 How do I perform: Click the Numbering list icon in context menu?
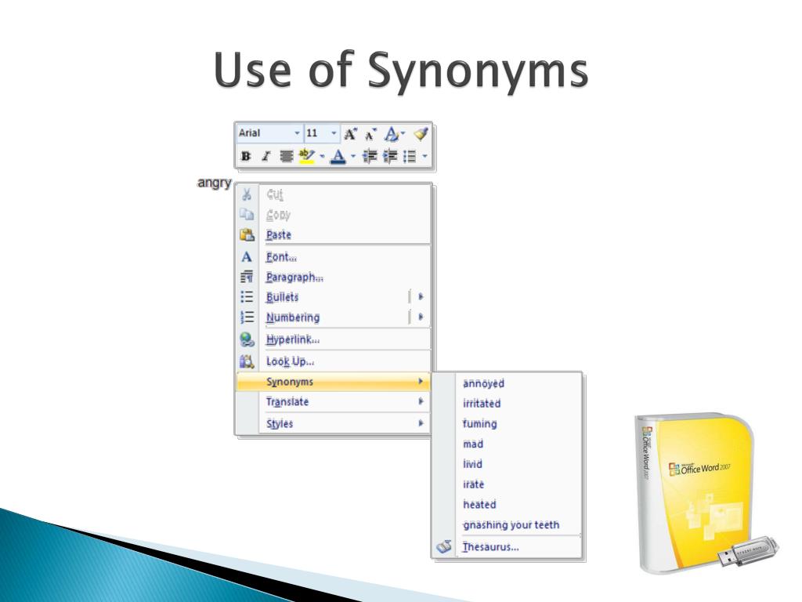click(247, 317)
